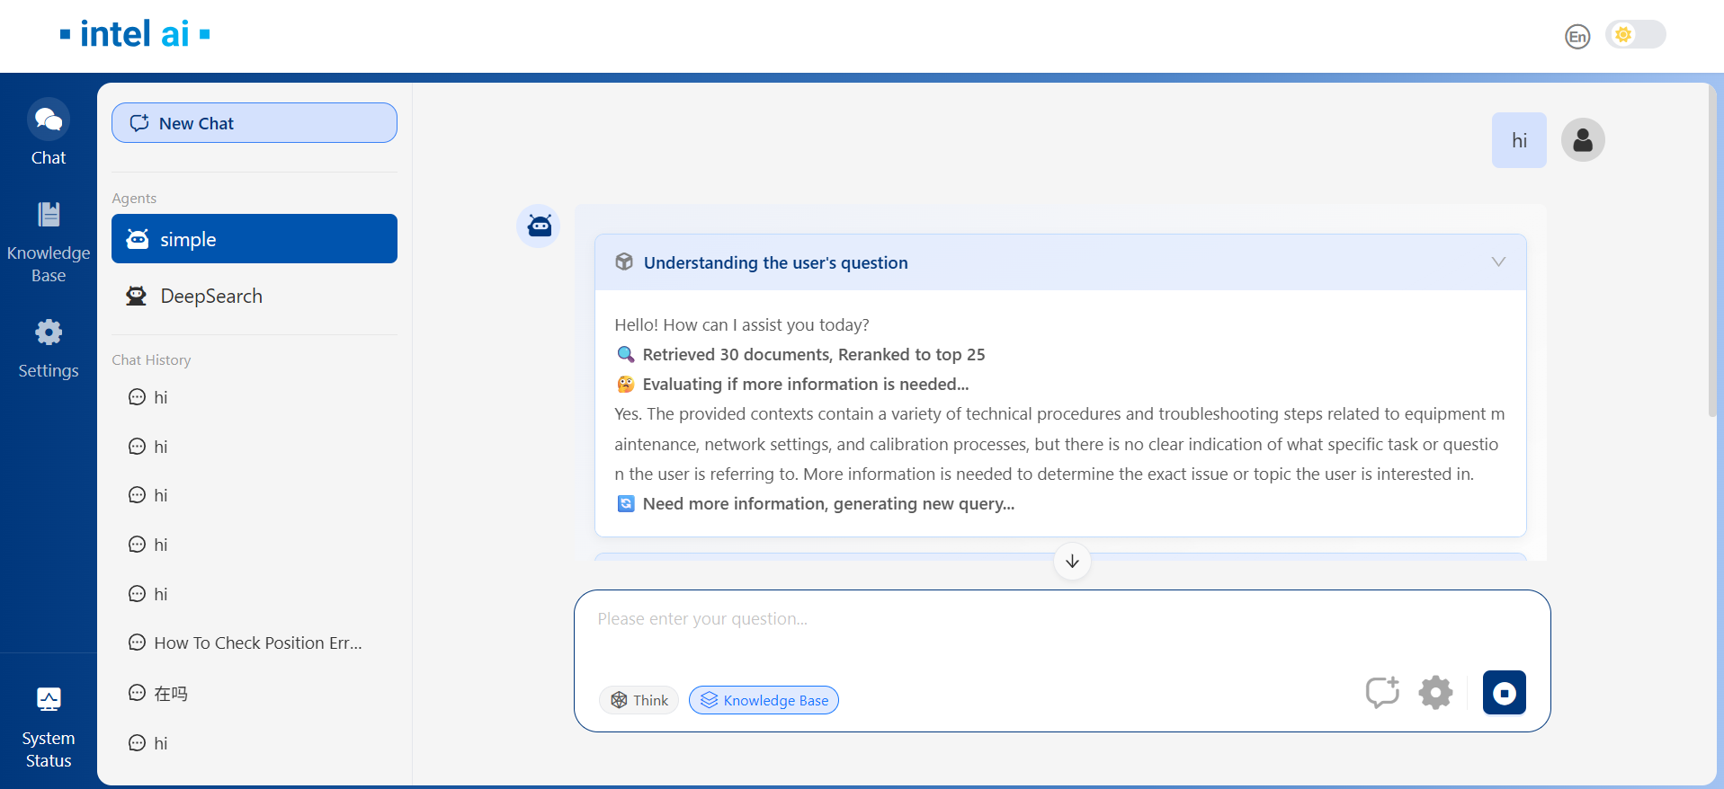This screenshot has height=789, width=1724.
Task: Click new chat bubble icon in input box
Action: pyautogui.click(x=1382, y=693)
